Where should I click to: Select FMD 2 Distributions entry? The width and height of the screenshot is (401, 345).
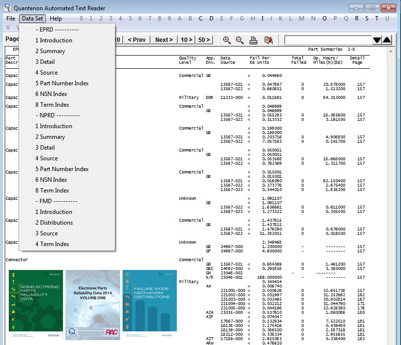pyautogui.click(x=54, y=223)
